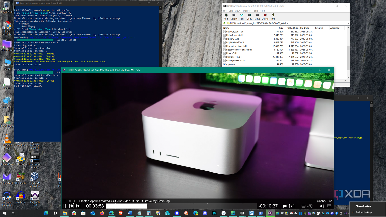The height and width of the screenshot is (217, 386).
Task: Open Word from the taskbar
Action: [x=130, y=213]
